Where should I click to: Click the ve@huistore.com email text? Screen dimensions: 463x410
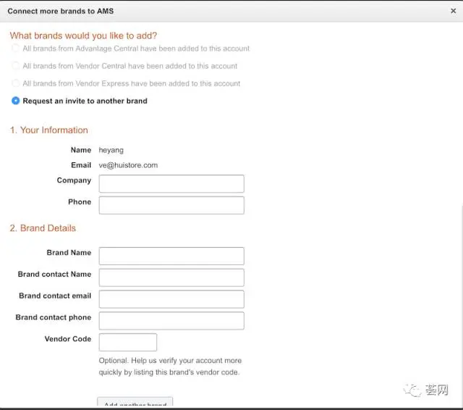pyautogui.click(x=128, y=165)
